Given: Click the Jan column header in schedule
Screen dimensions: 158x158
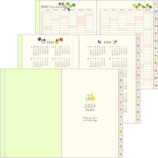Looking at the screenshot, I should point(47,10).
